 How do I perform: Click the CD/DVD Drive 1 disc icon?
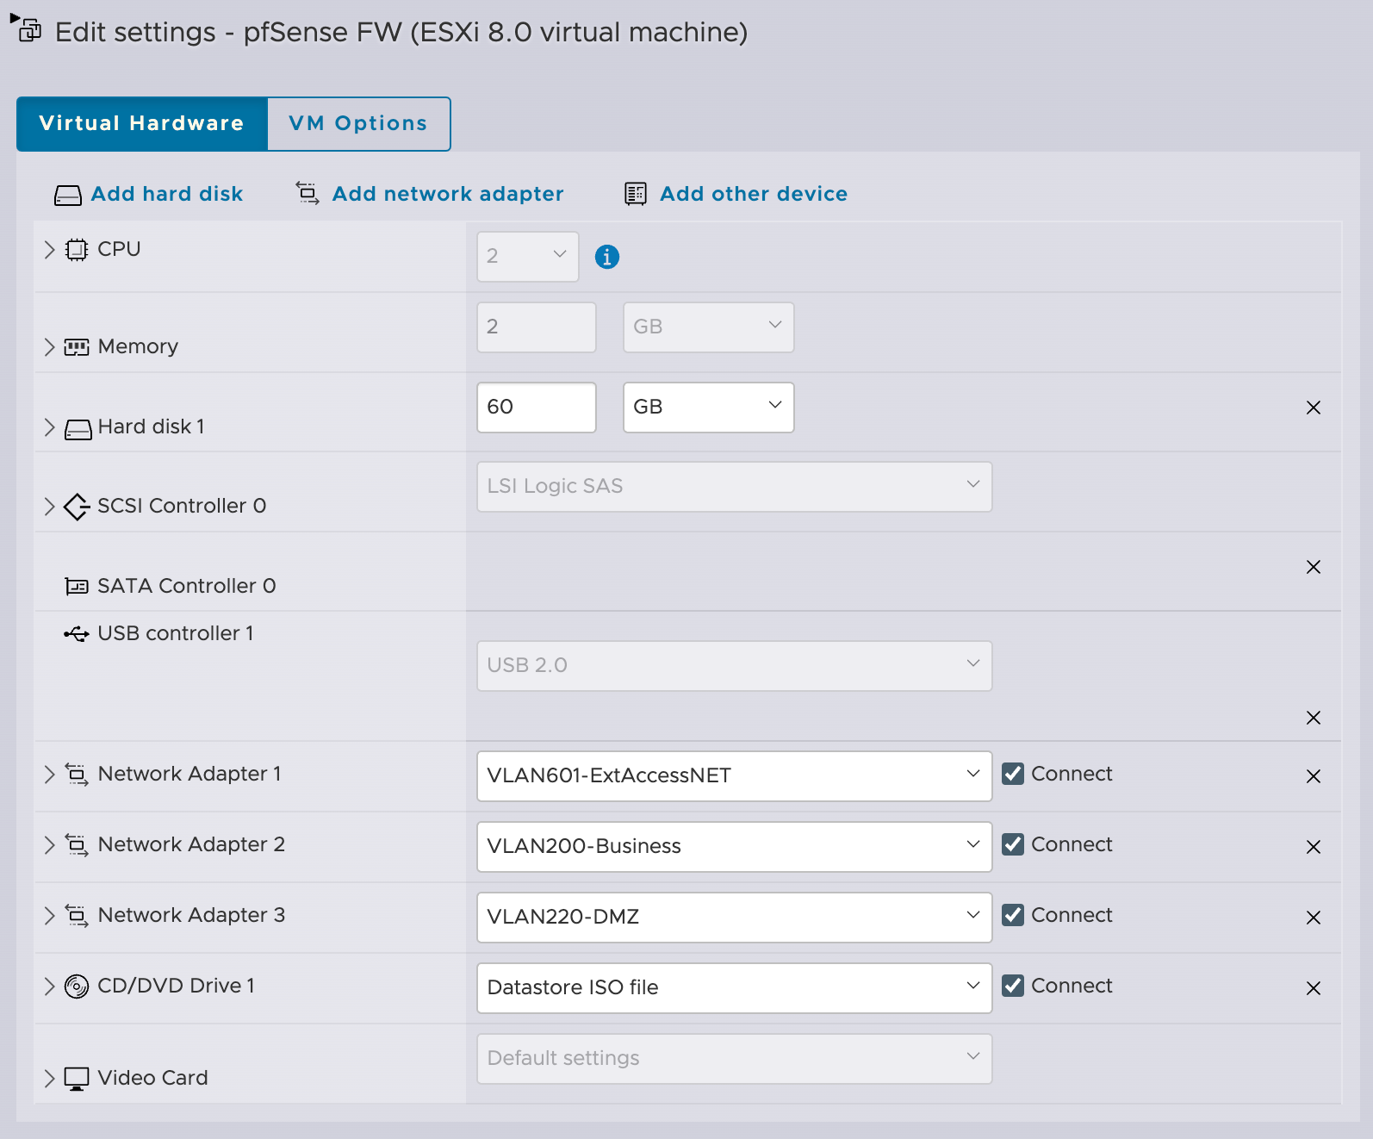(77, 987)
